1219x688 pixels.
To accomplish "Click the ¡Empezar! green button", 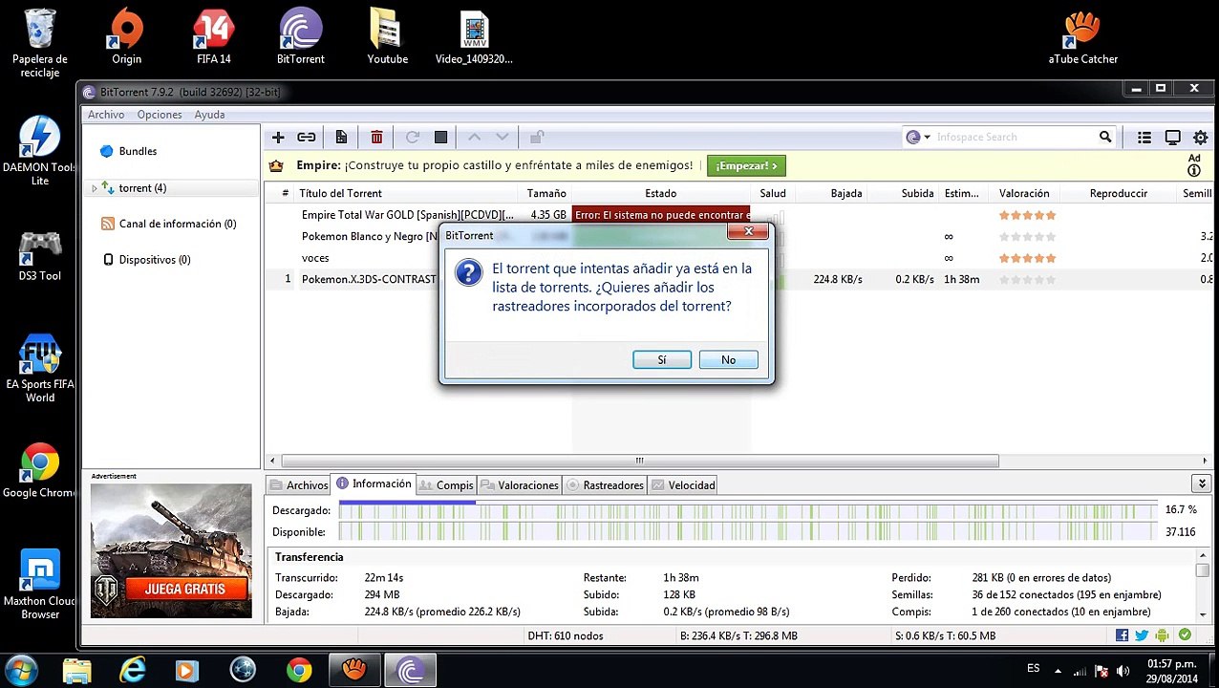I will (746, 165).
